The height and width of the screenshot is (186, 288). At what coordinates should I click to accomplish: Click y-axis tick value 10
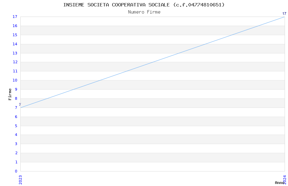click(x=15, y=80)
